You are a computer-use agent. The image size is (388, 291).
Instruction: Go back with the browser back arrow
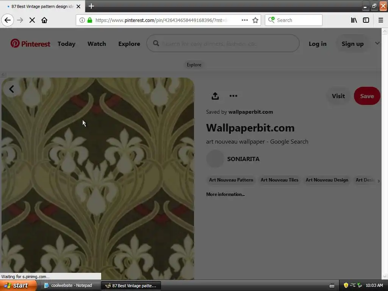click(x=8, y=20)
